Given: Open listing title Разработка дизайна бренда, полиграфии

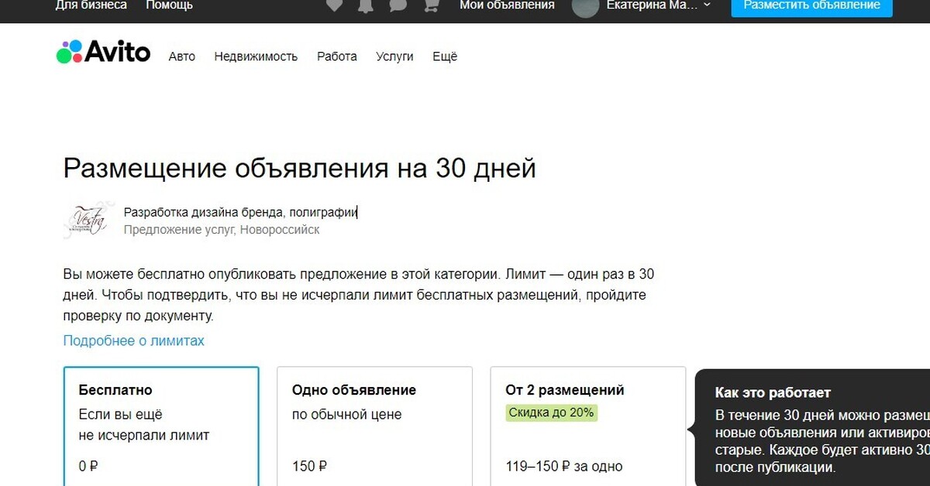Looking at the screenshot, I should (x=240, y=213).
